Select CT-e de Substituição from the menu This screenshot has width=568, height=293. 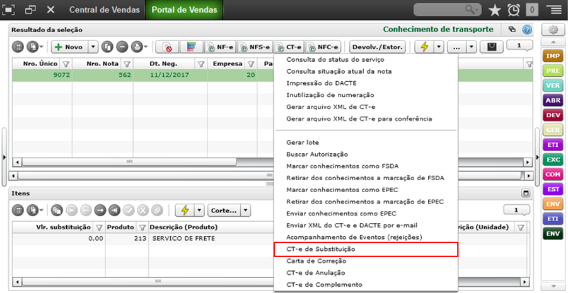click(x=366, y=249)
